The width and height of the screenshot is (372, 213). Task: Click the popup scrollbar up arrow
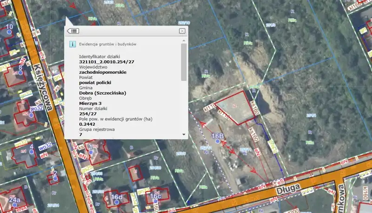tap(184, 41)
